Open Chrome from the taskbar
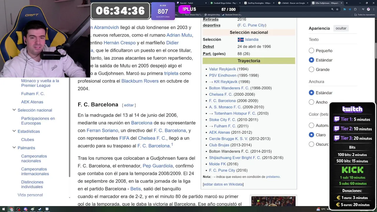The height and width of the screenshot is (212, 377). (11, 209)
